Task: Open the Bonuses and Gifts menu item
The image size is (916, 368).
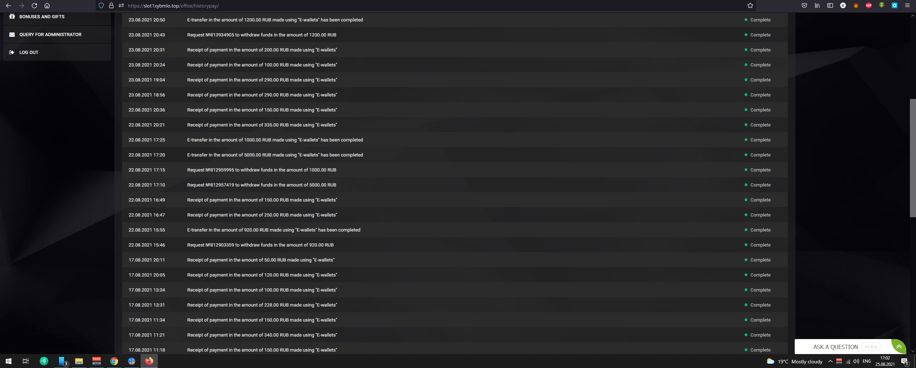Action: (x=42, y=17)
